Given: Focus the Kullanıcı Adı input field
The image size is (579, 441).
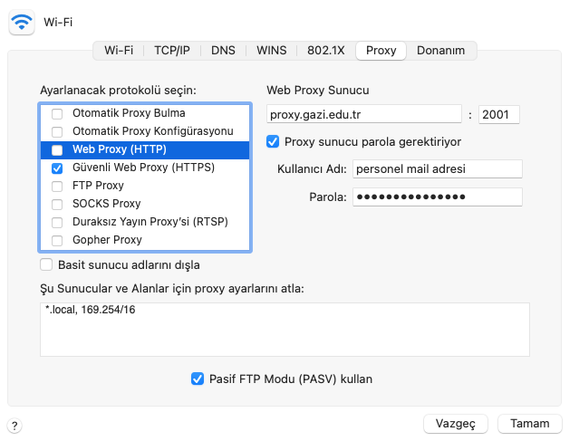Looking at the screenshot, I should [x=438, y=169].
